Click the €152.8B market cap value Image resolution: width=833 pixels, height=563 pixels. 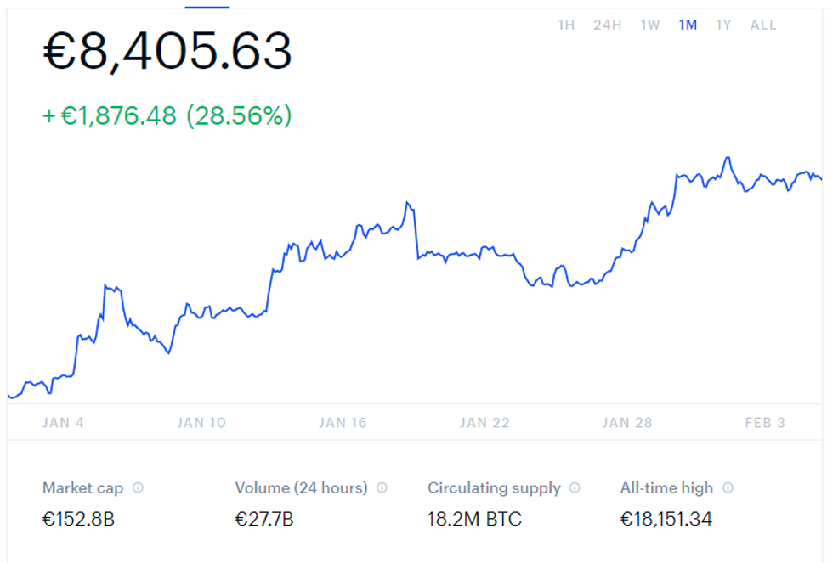[78, 519]
